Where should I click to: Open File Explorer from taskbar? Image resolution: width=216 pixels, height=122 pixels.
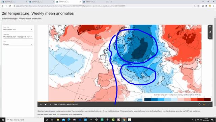pos(58,120)
